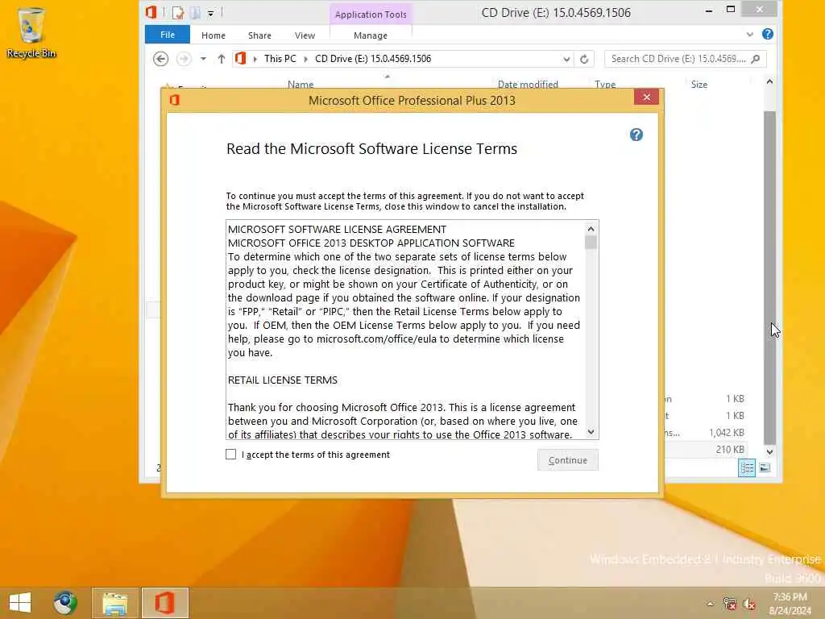
Task: Click breadcrumb arrow after This PC
Action: [305, 59]
